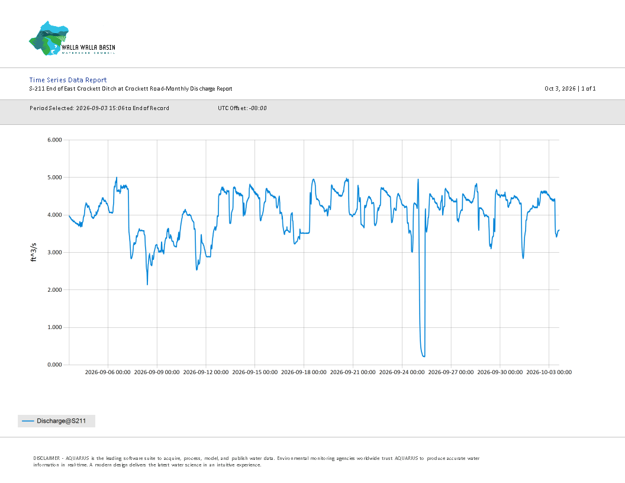The image size is (625, 483).
Task: Click the 0.000 y-axis tick label
Action: point(54,365)
